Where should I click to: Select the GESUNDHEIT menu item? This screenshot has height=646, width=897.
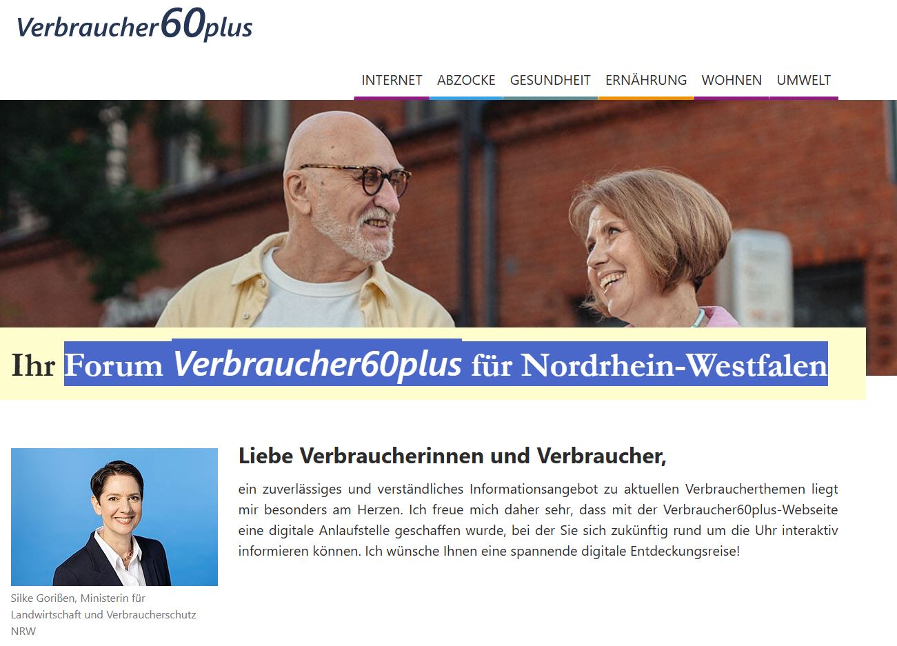(550, 80)
